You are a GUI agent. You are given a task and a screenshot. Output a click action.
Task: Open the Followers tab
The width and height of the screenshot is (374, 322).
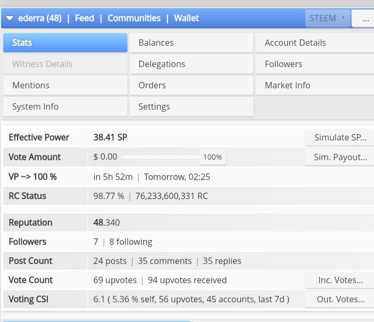(x=315, y=64)
